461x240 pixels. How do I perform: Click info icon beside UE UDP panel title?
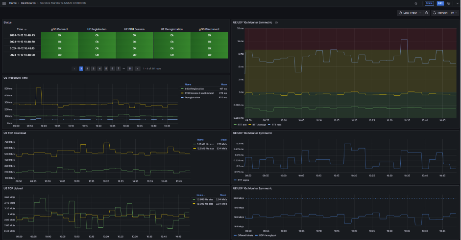[277, 22]
